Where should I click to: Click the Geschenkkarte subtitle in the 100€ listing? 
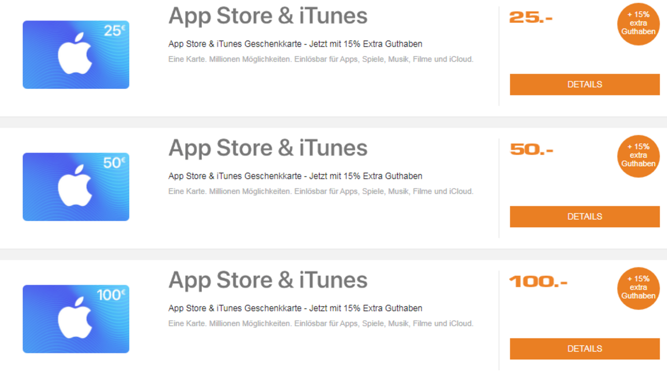(295, 309)
